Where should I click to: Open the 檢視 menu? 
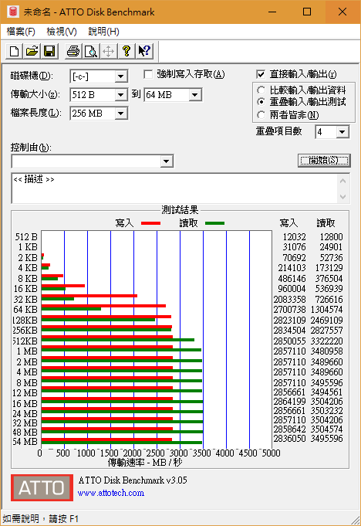coord(62,32)
